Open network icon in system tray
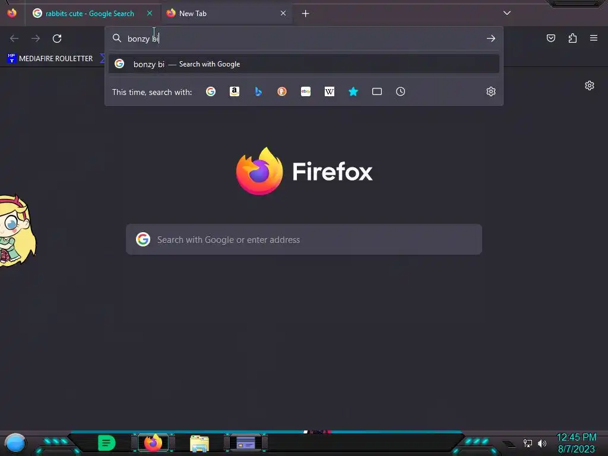 tap(528, 443)
